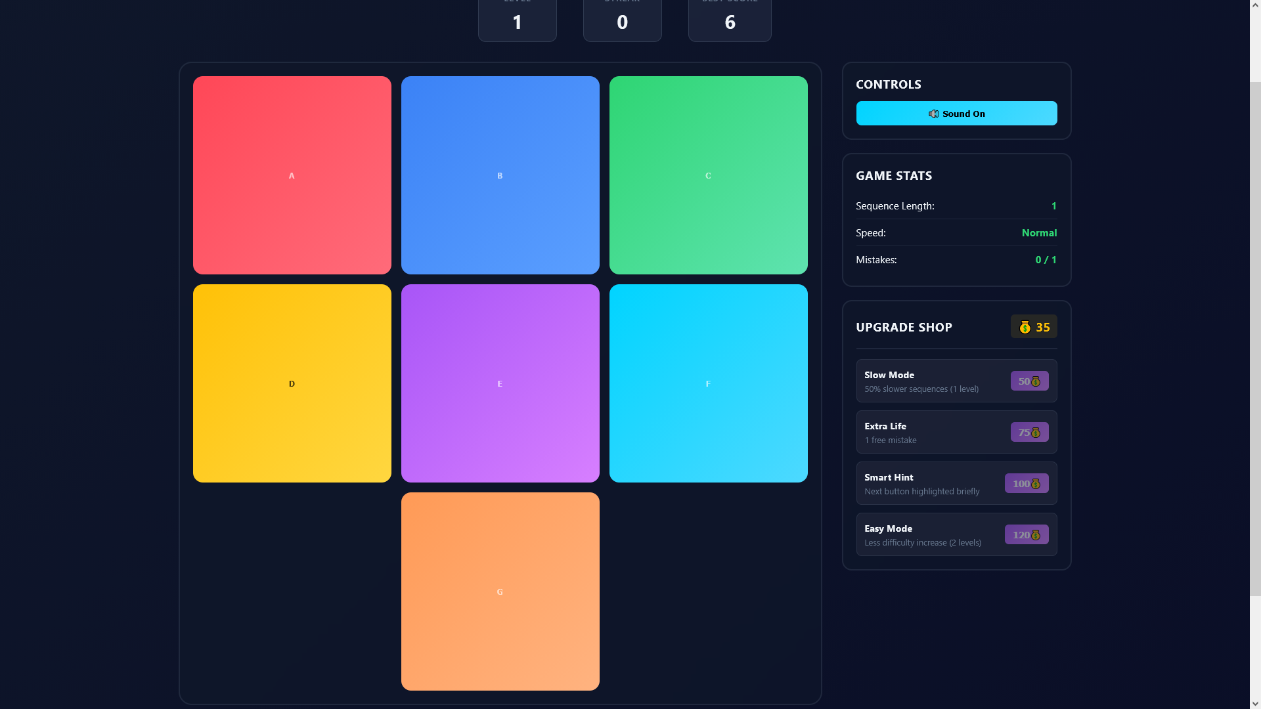Image resolution: width=1261 pixels, height=709 pixels.
Task: Select the purple E tile
Action: [500, 383]
